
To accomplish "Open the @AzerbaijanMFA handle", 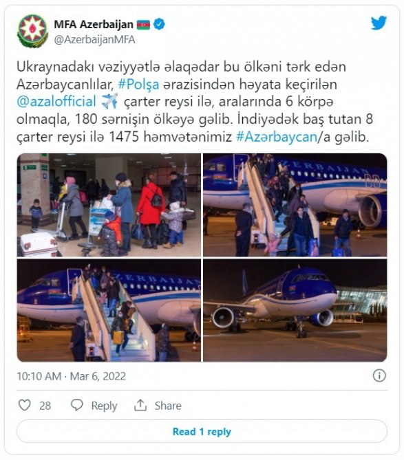I will [x=94, y=40].
